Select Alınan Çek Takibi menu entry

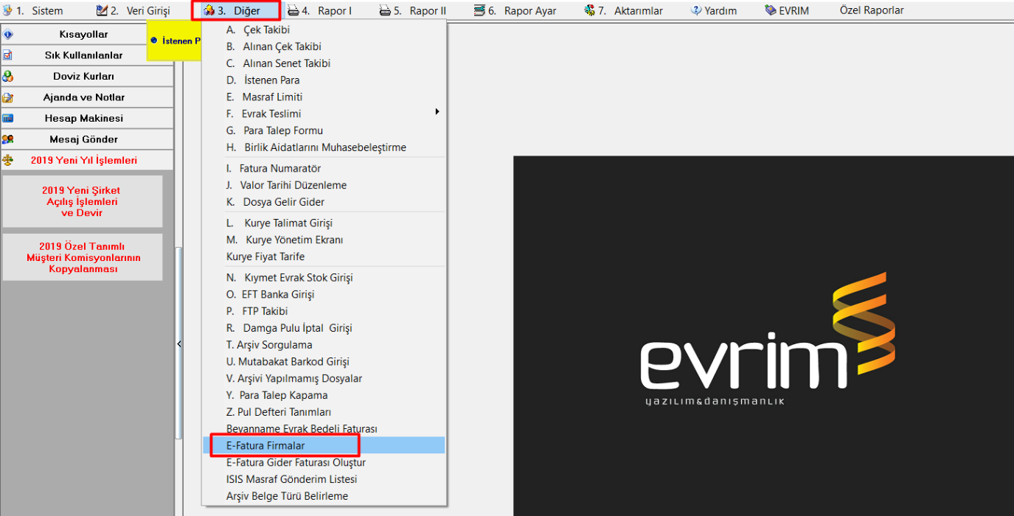pos(324,46)
